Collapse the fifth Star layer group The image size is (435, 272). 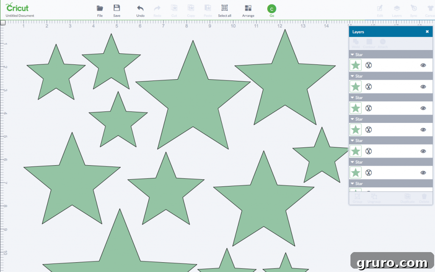352,141
